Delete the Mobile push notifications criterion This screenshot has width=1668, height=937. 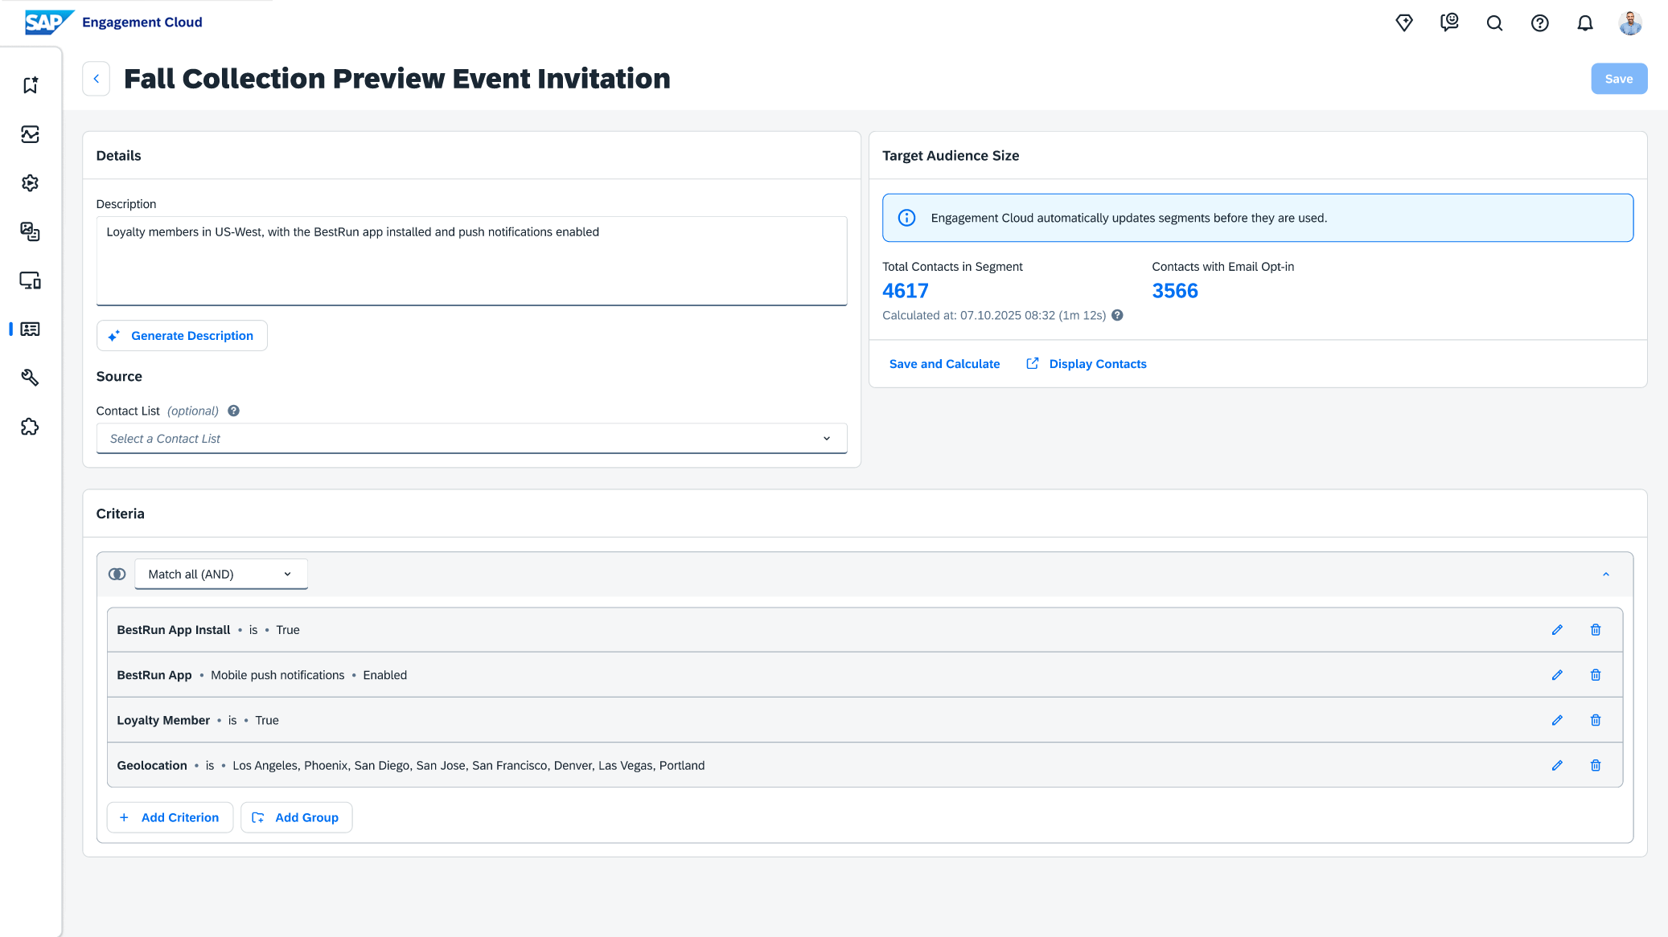coord(1596,675)
